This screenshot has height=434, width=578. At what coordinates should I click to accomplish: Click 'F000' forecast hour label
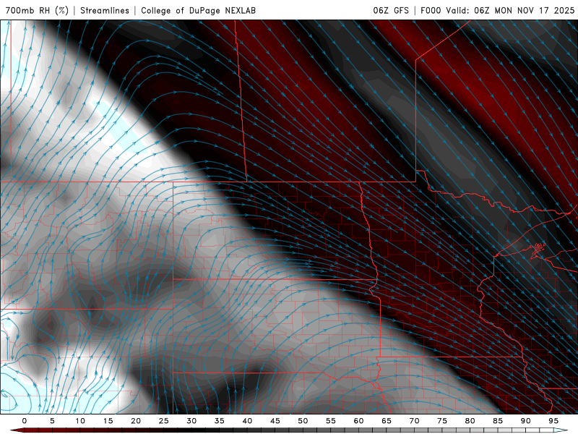click(x=431, y=10)
